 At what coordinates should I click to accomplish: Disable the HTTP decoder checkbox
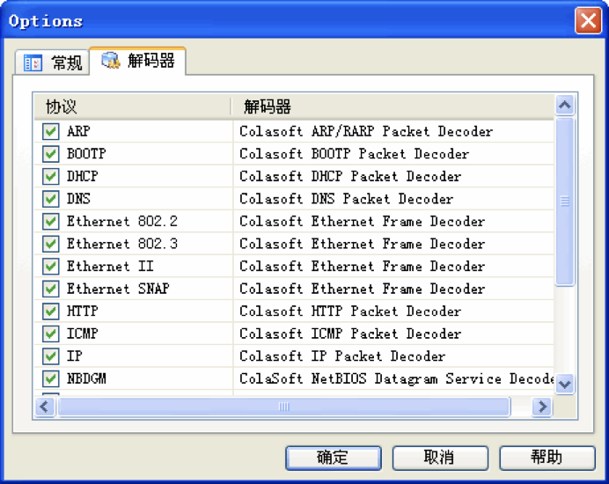(51, 312)
